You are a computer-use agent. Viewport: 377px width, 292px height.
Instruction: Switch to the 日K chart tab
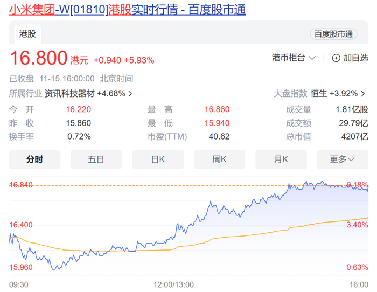click(158, 159)
